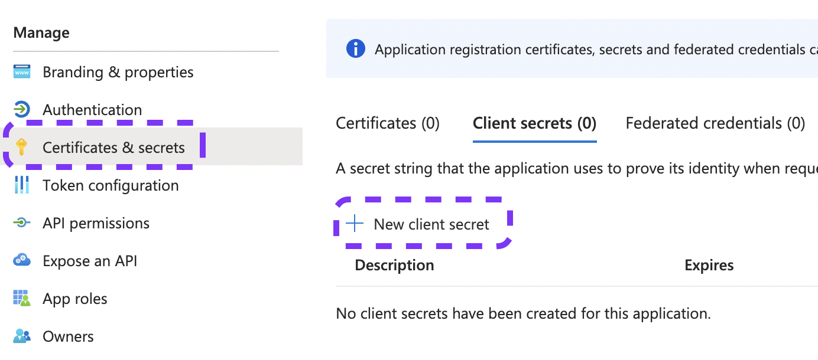Select the API permissions icon
The image size is (818, 360).
21,222
